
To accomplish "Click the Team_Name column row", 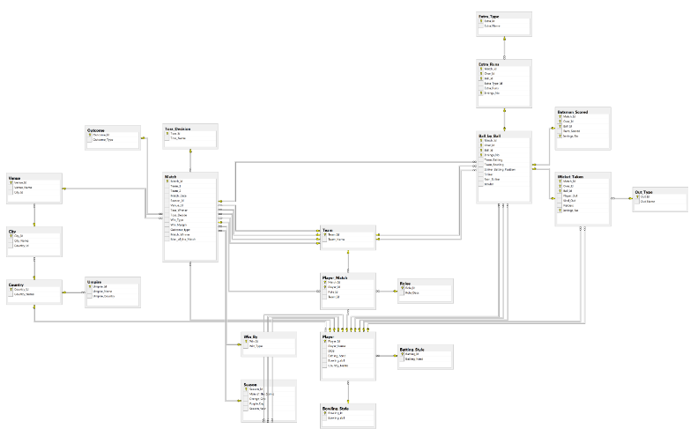I will pos(348,240).
